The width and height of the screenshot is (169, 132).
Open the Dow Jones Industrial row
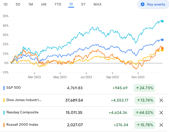[83, 100]
